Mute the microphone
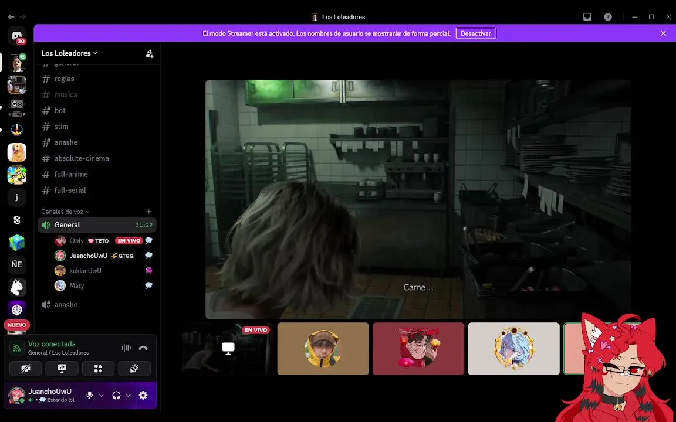 coord(90,395)
